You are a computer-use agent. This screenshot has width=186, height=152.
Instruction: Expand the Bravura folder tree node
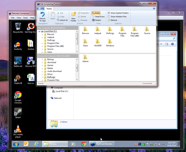pos(42,34)
